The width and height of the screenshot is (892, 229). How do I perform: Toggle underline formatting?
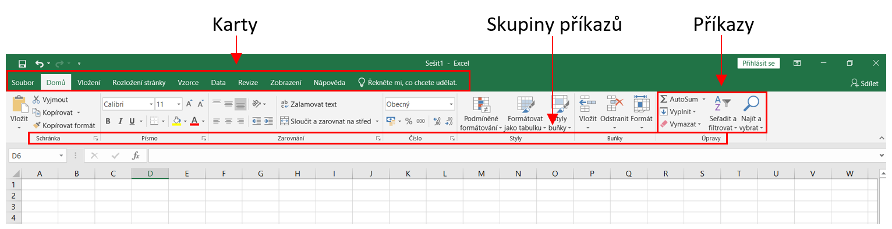pos(132,121)
